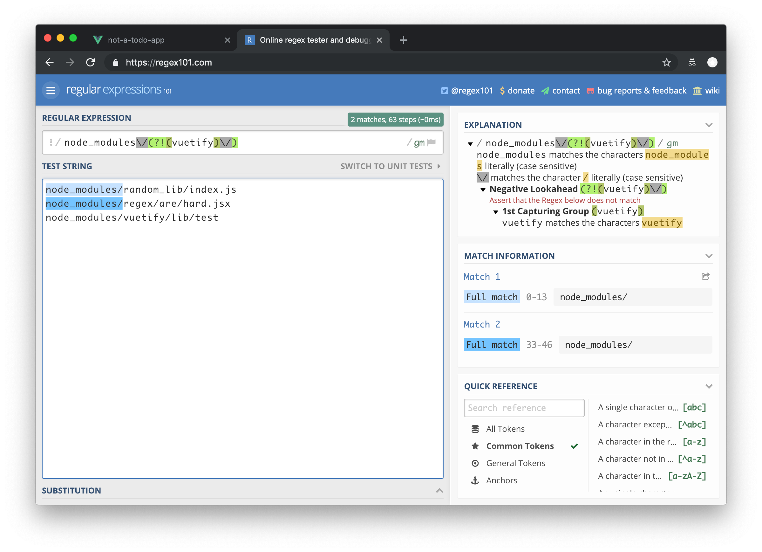Open the hamburger sidebar menu

point(51,90)
